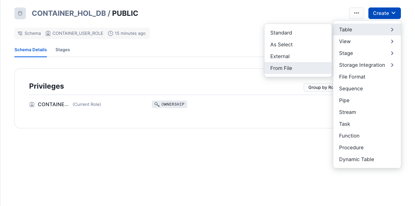Open the three-dots more options button
Image resolution: width=415 pixels, height=206 pixels.
coord(357,13)
